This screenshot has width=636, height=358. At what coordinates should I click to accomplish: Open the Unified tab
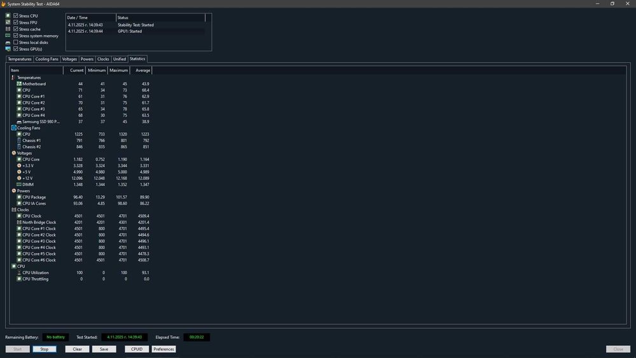120,59
